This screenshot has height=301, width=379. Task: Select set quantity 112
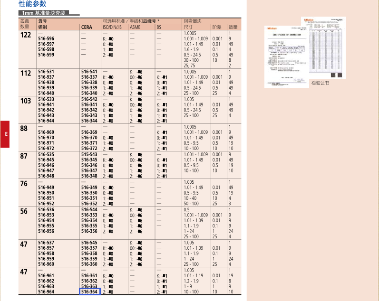click(x=26, y=74)
